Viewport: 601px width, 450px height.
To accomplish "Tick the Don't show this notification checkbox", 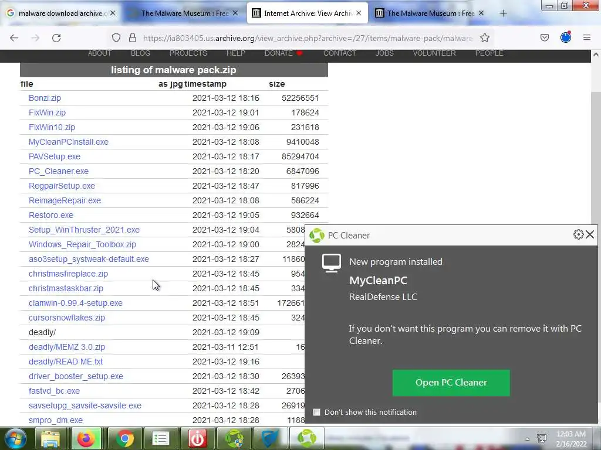I will pyautogui.click(x=316, y=412).
